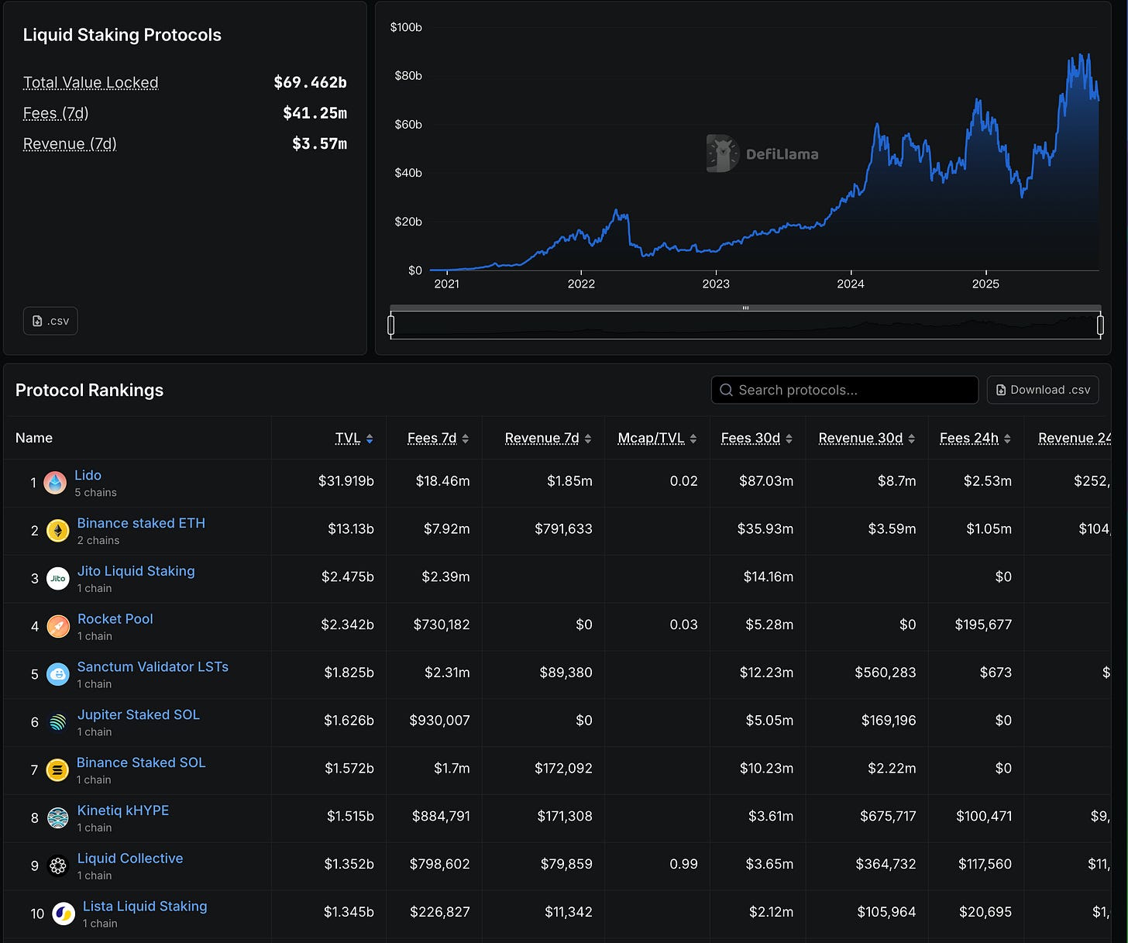Image resolution: width=1128 pixels, height=943 pixels.
Task: Click the $69.462b total value figure
Action: (x=310, y=82)
